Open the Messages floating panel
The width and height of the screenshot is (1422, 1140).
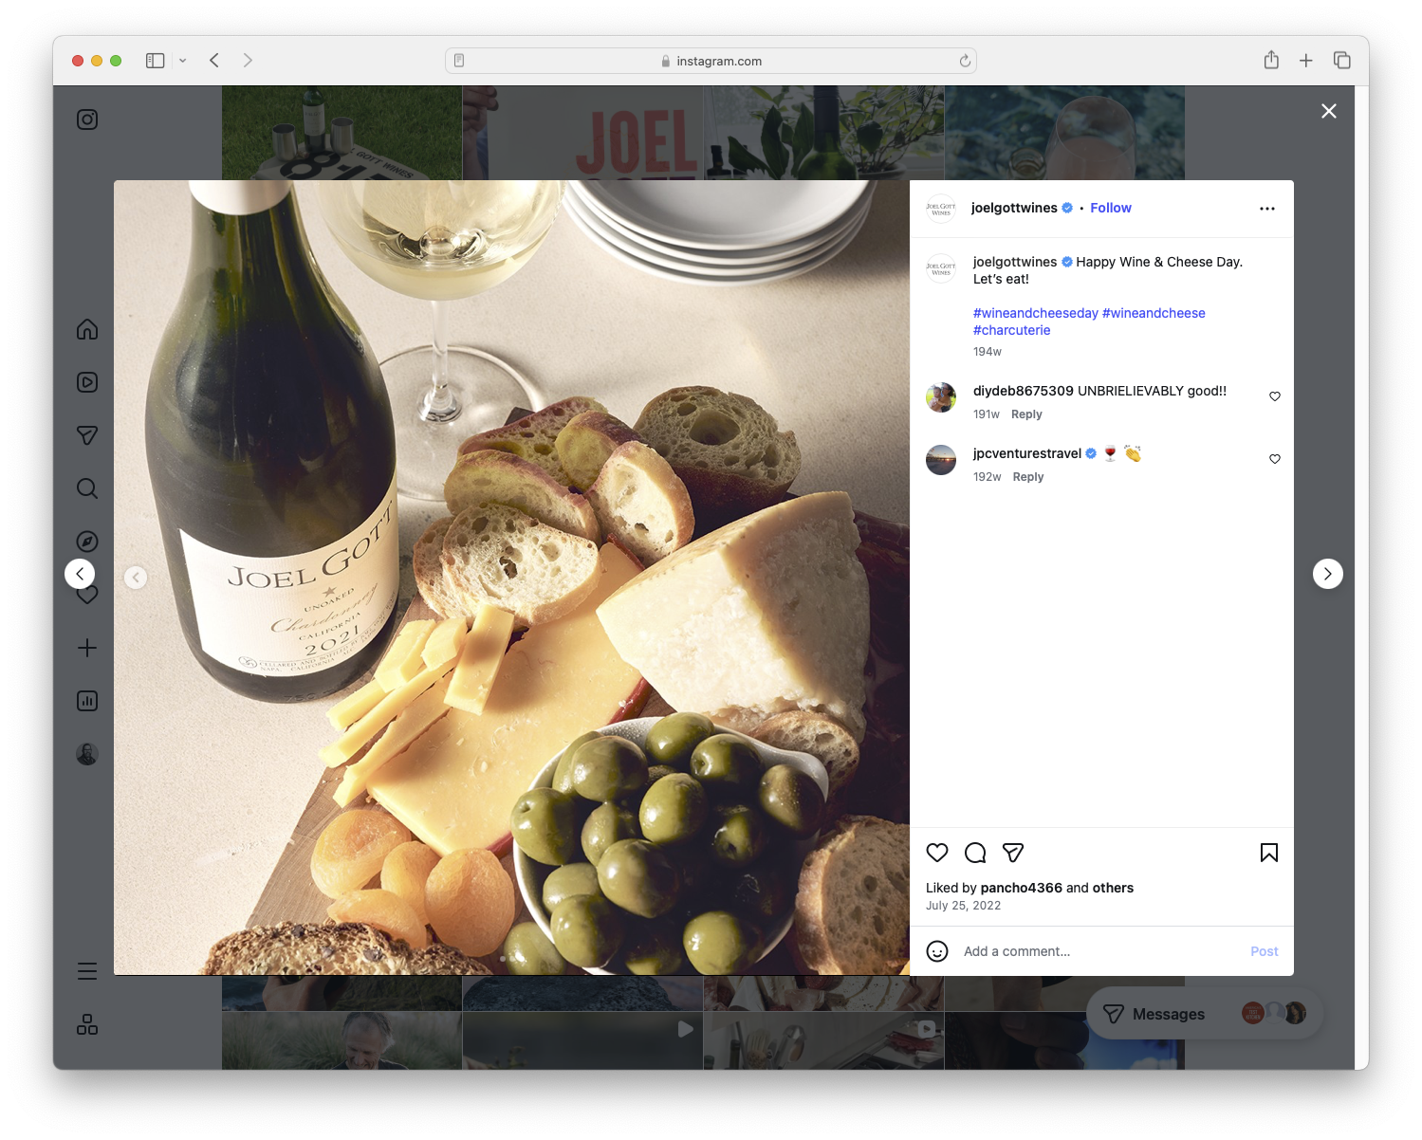point(1205,1014)
